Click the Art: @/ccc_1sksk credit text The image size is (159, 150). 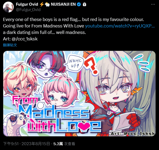click(20, 39)
